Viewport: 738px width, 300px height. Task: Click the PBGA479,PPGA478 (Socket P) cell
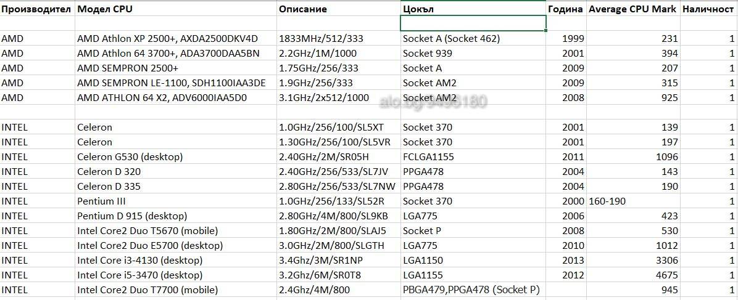click(x=473, y=290)
